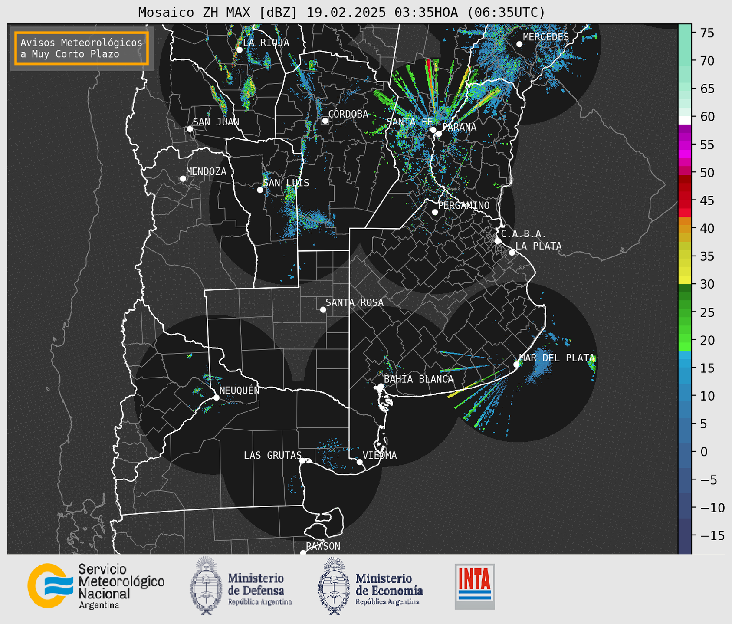Select the Neuquén city marker
Viewport: 732px width, 624px height.
[x=216, y=397]
